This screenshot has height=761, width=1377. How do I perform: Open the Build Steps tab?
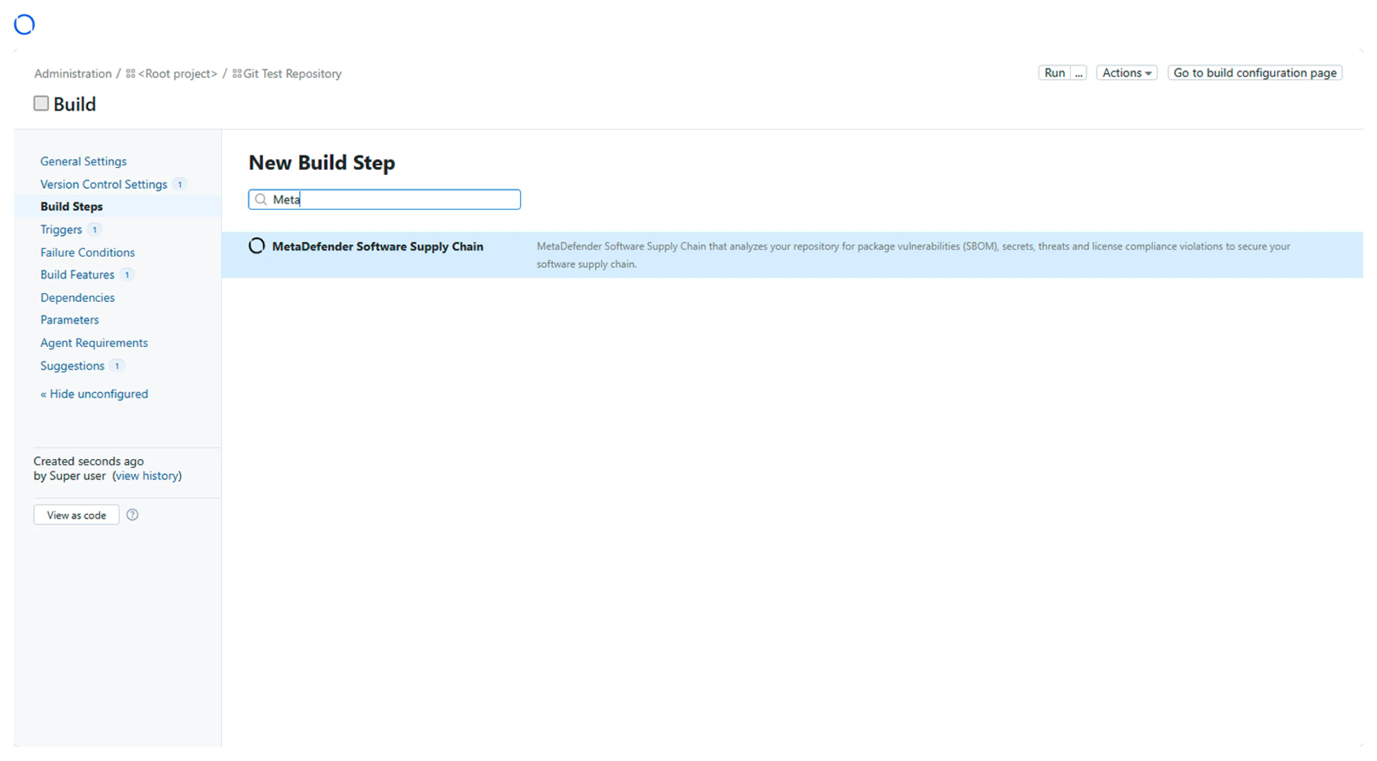(x=72, y=206)
